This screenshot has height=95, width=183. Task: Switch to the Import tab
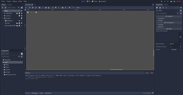tap(9, 5)
